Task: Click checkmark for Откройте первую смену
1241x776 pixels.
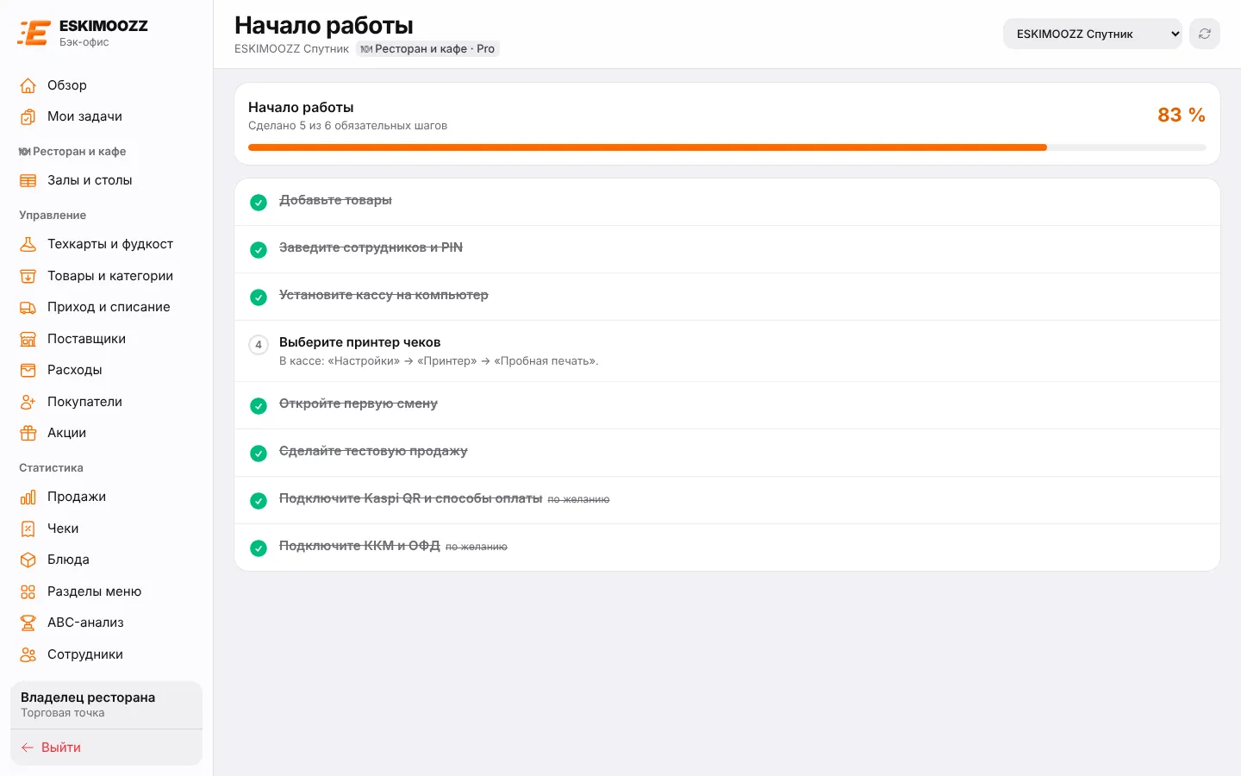Action: 259,406
